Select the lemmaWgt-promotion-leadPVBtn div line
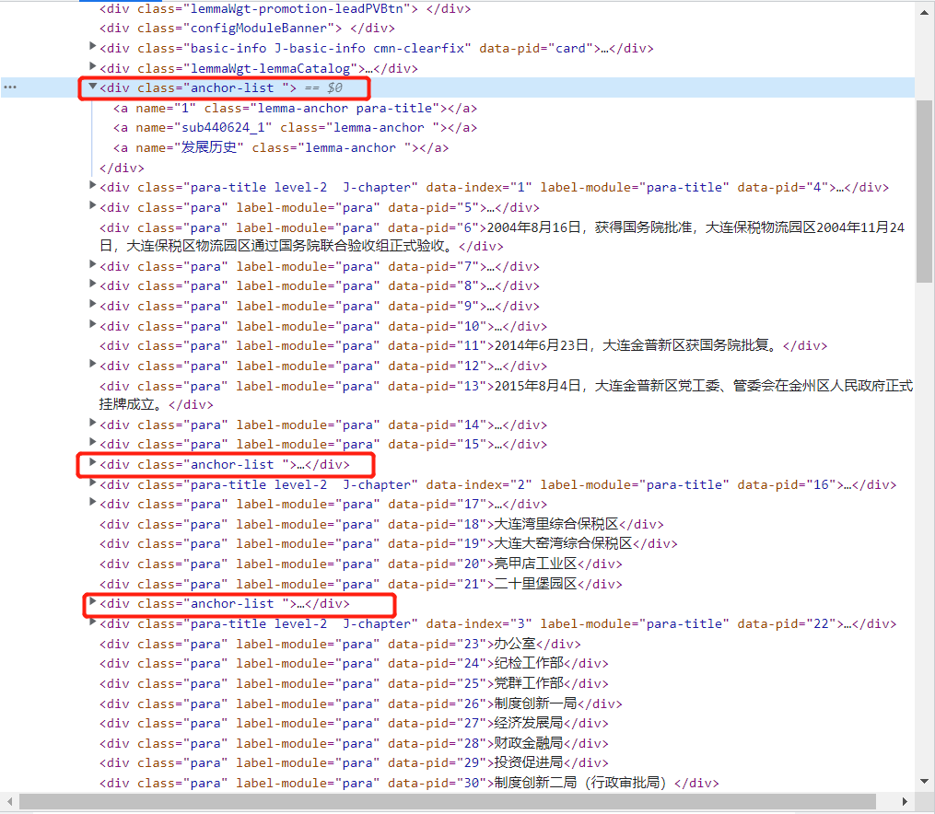Viewport: 935px width, 814px height. 285,9
